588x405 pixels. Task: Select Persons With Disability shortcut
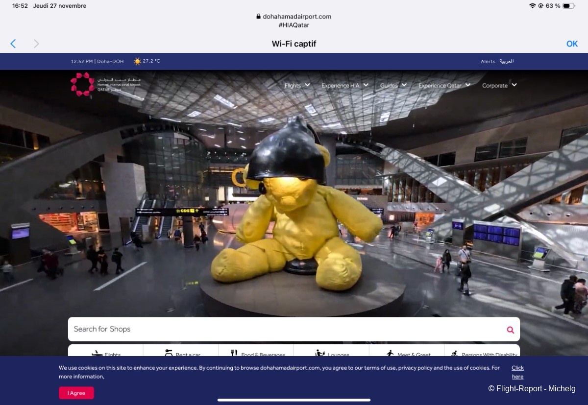tap(483, 354)
